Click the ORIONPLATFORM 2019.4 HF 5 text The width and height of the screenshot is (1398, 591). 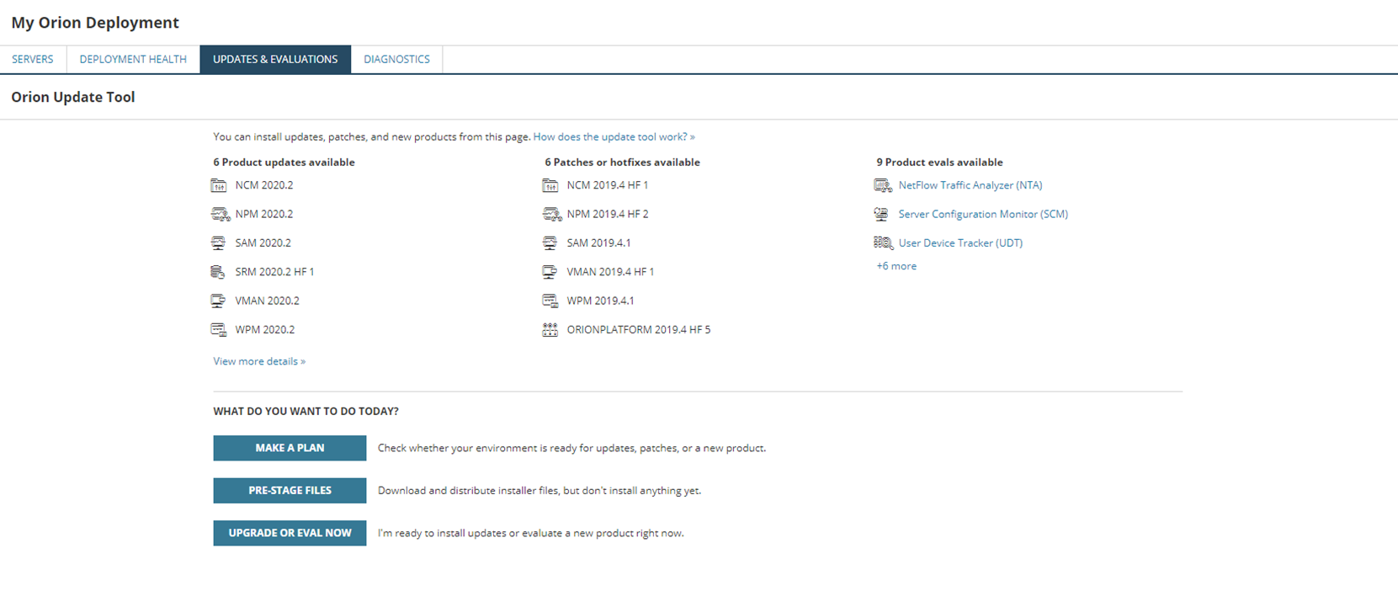click(639, 329)
